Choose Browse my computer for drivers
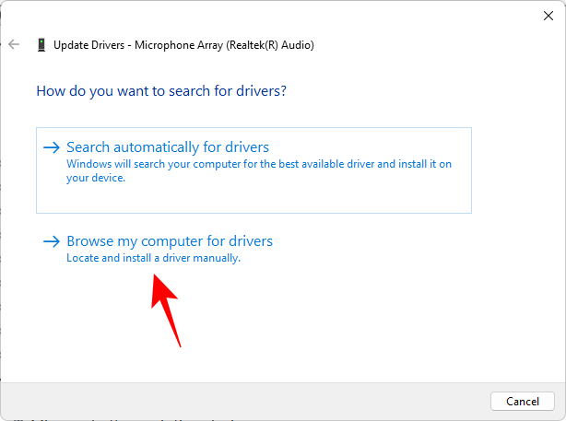The image size is (566, 421). (170, 241)
